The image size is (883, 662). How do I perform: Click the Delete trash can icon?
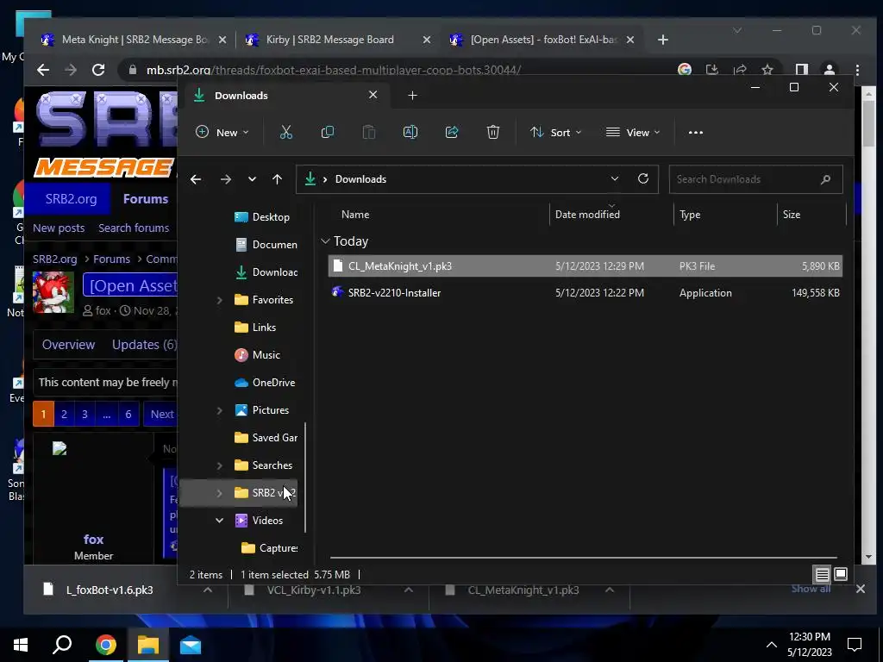pyautogui.click(x=492, y=132)
